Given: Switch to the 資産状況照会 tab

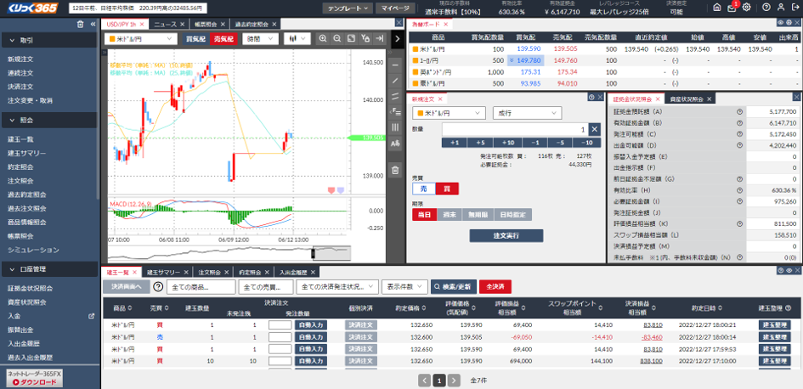Looking at the screenshot, I should click(x=688, y=99).
